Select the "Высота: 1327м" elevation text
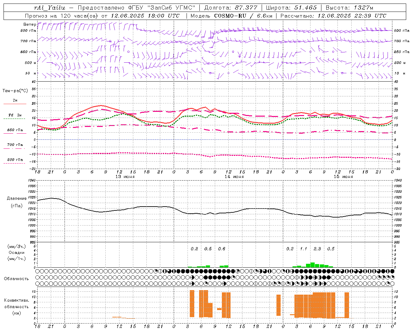 point(349,8)
